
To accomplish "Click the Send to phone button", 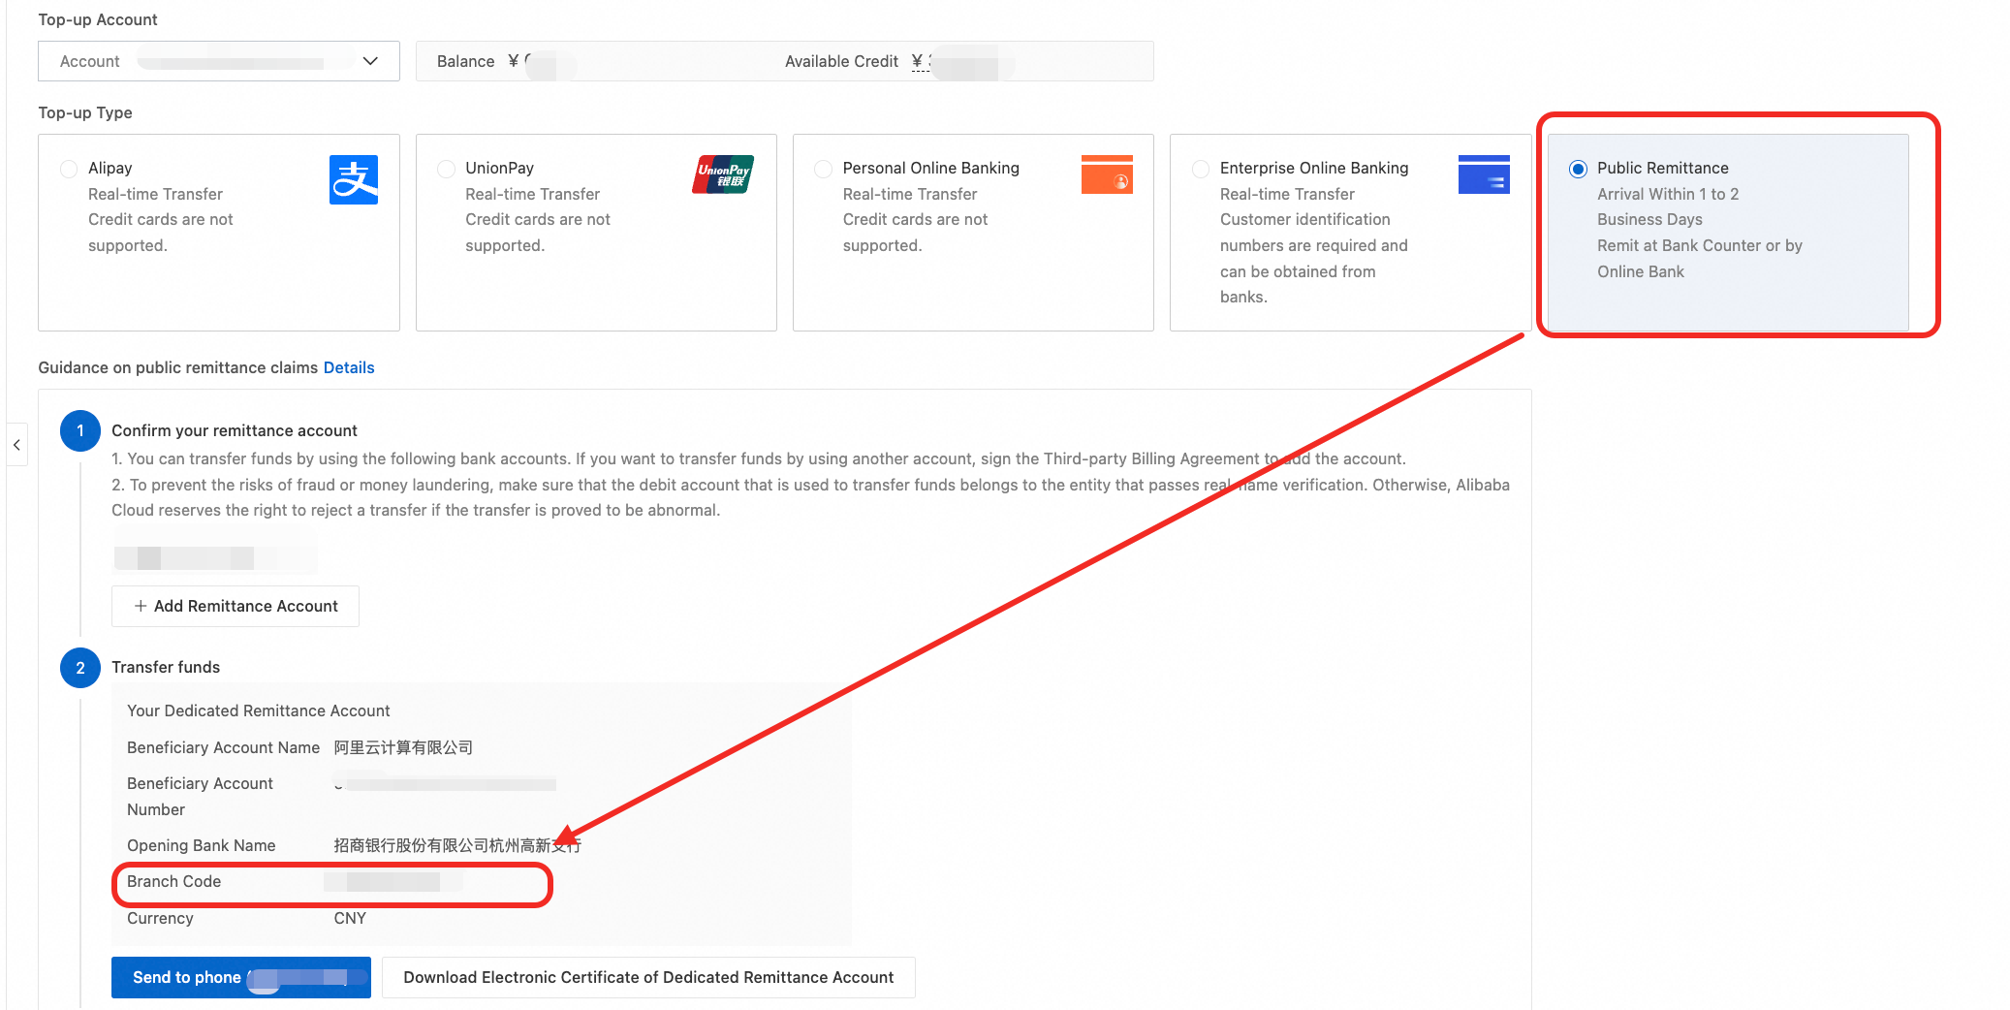I will (241, 977).
